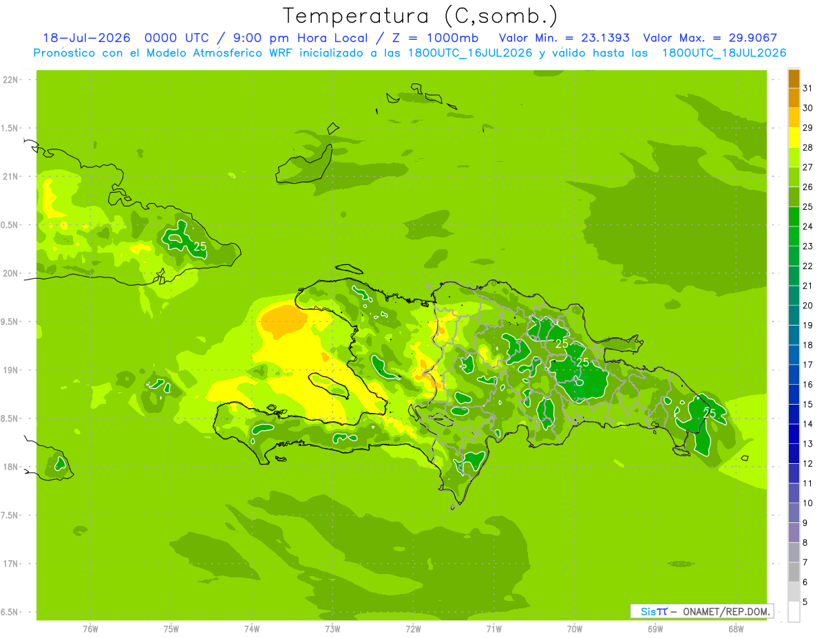This screenshot has width=826, height=638.
Task: Click the "21N" latitude axis label
Action: (x=10, y=176)
